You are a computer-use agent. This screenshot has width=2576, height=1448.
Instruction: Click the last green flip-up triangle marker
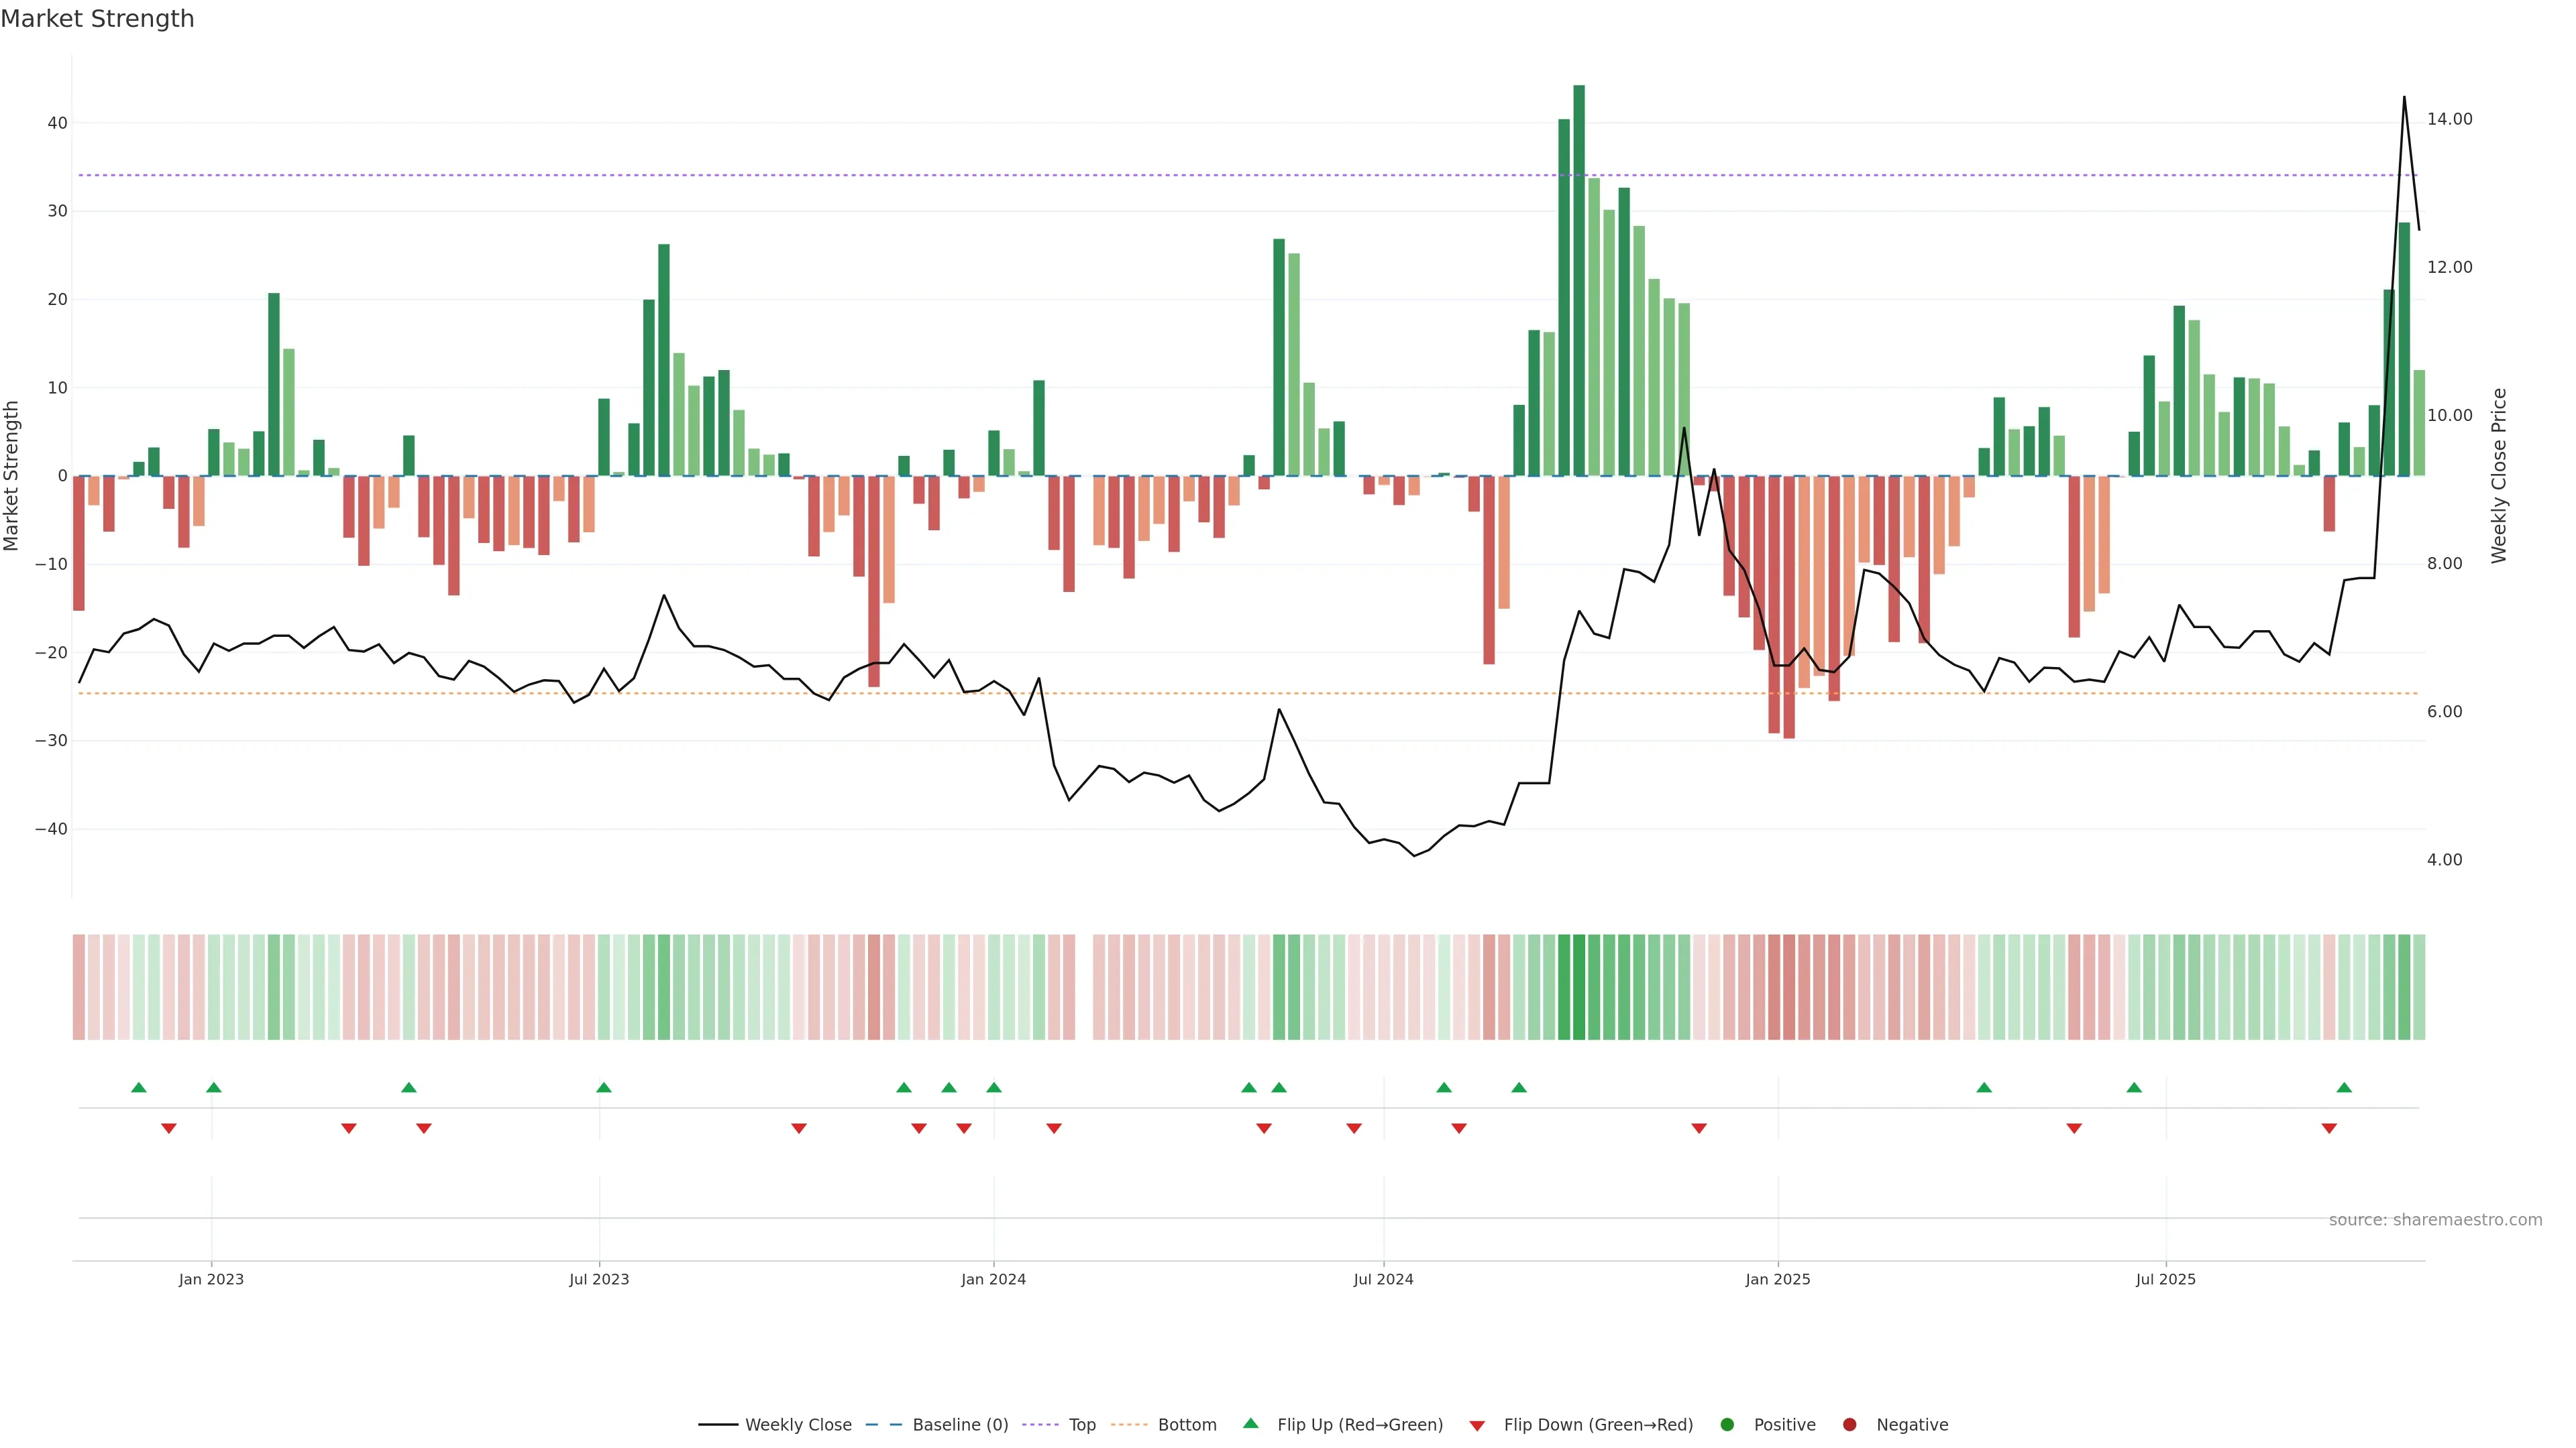point(2344,1087)
